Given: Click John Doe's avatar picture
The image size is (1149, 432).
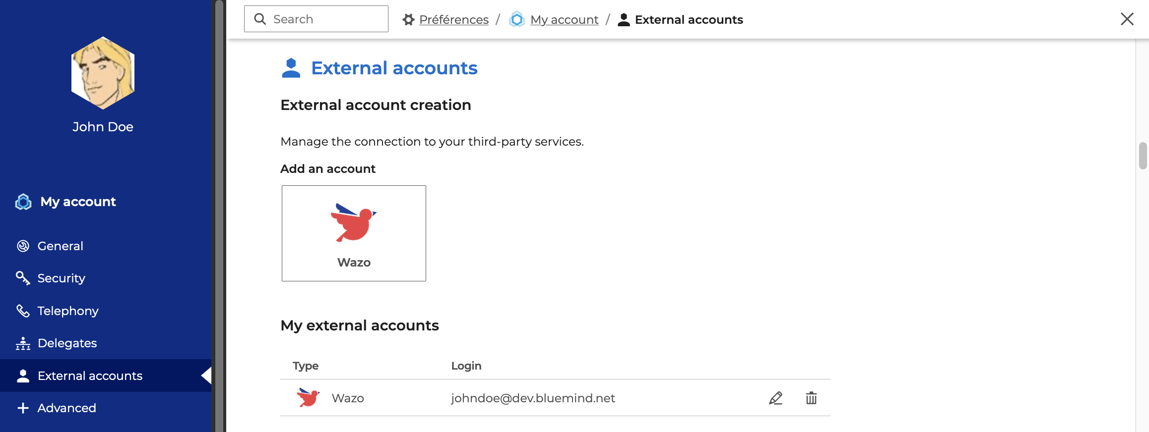Looking at the screenshot, I should point(103,73).
